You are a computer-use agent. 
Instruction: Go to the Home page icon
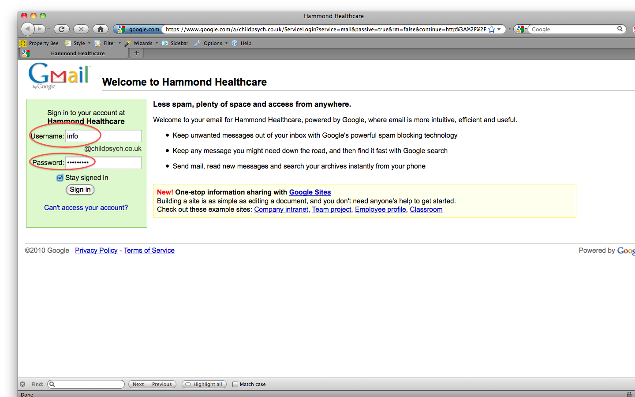click(x=101, y=29)
